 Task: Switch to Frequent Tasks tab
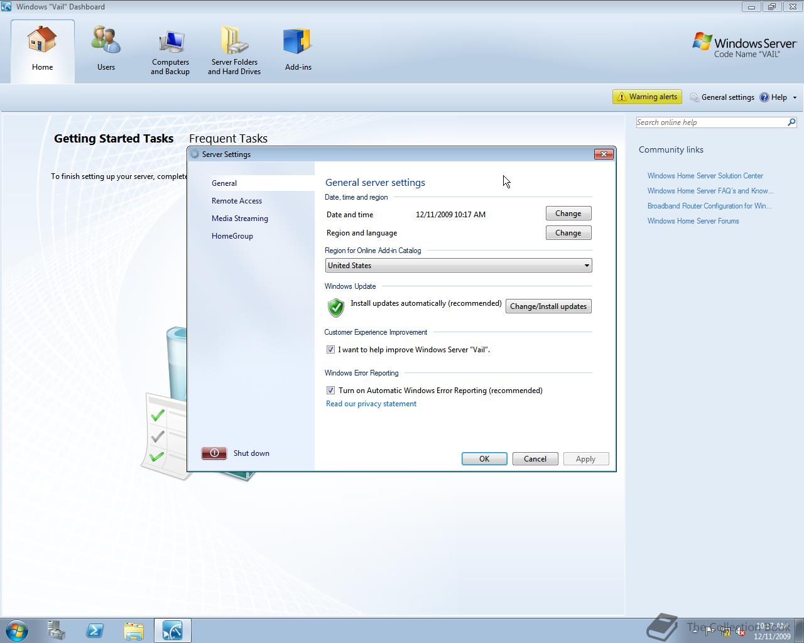coord(228,138)
